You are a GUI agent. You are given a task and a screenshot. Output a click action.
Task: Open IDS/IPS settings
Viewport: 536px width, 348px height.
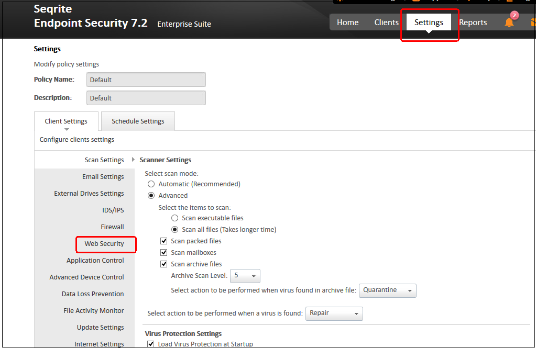point(113,210)
